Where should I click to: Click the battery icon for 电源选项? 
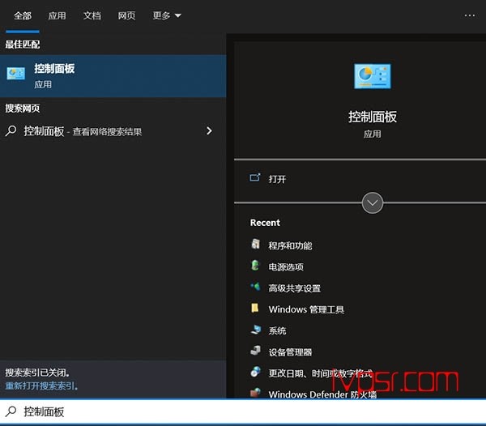[255, 266]
